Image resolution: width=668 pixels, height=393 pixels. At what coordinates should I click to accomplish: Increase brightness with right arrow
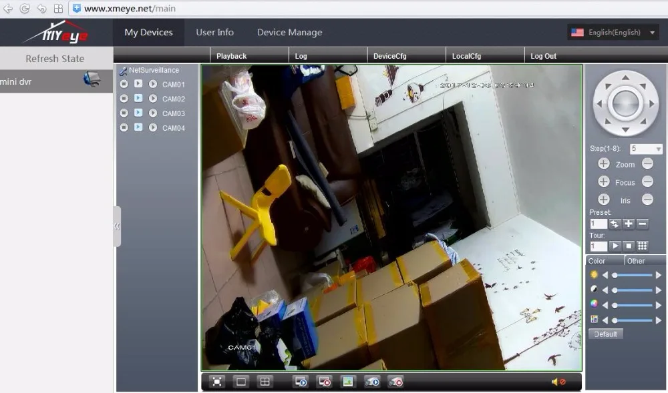[659, 275]
